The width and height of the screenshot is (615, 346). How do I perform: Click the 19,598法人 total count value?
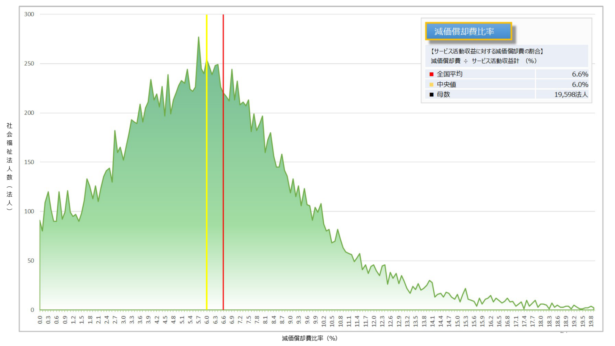coord(571,95)
